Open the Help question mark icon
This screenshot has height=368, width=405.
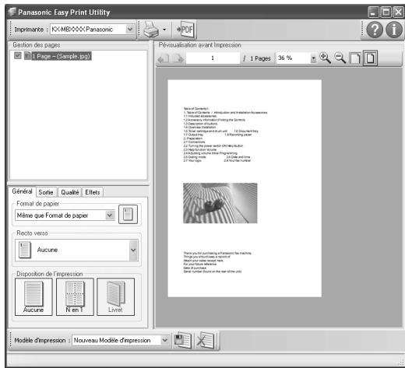click(375, 30)
